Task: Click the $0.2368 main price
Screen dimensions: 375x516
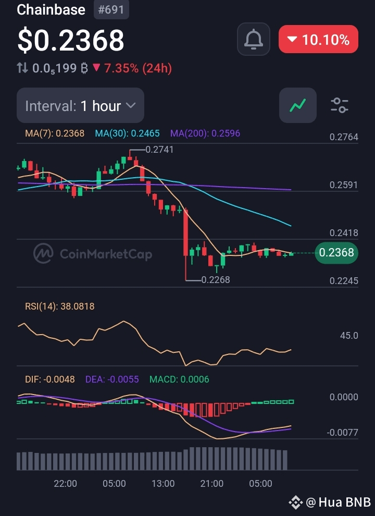Action: pos(71,41)
